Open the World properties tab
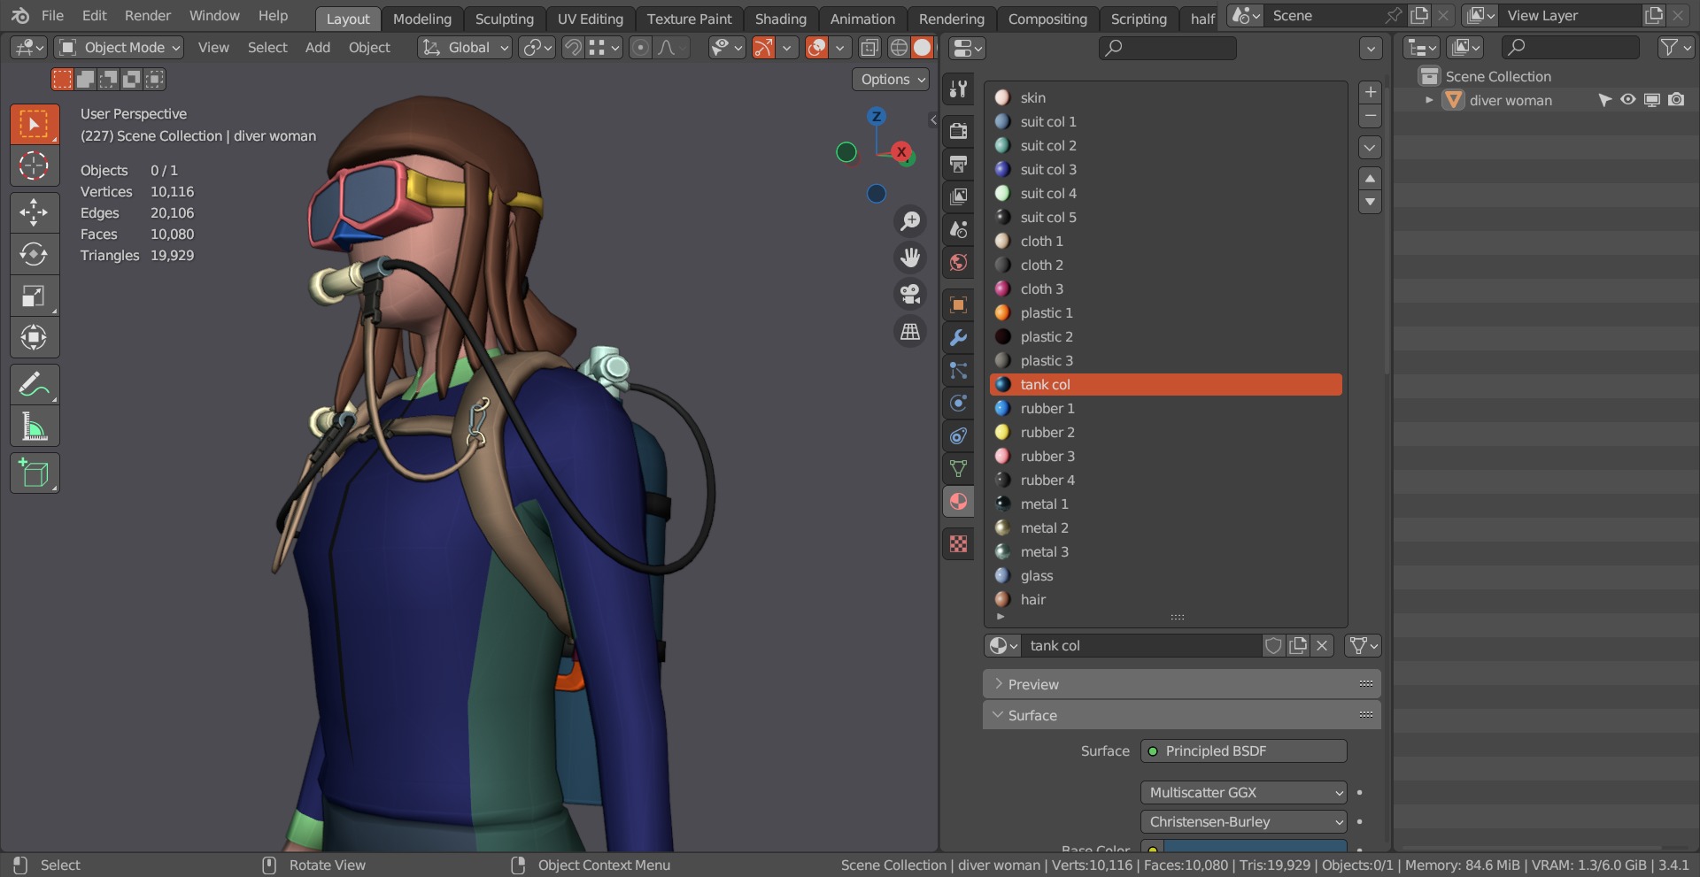The width and height of the screenshot is (1700, 877). pyautogui.click(x=958, y=262)
